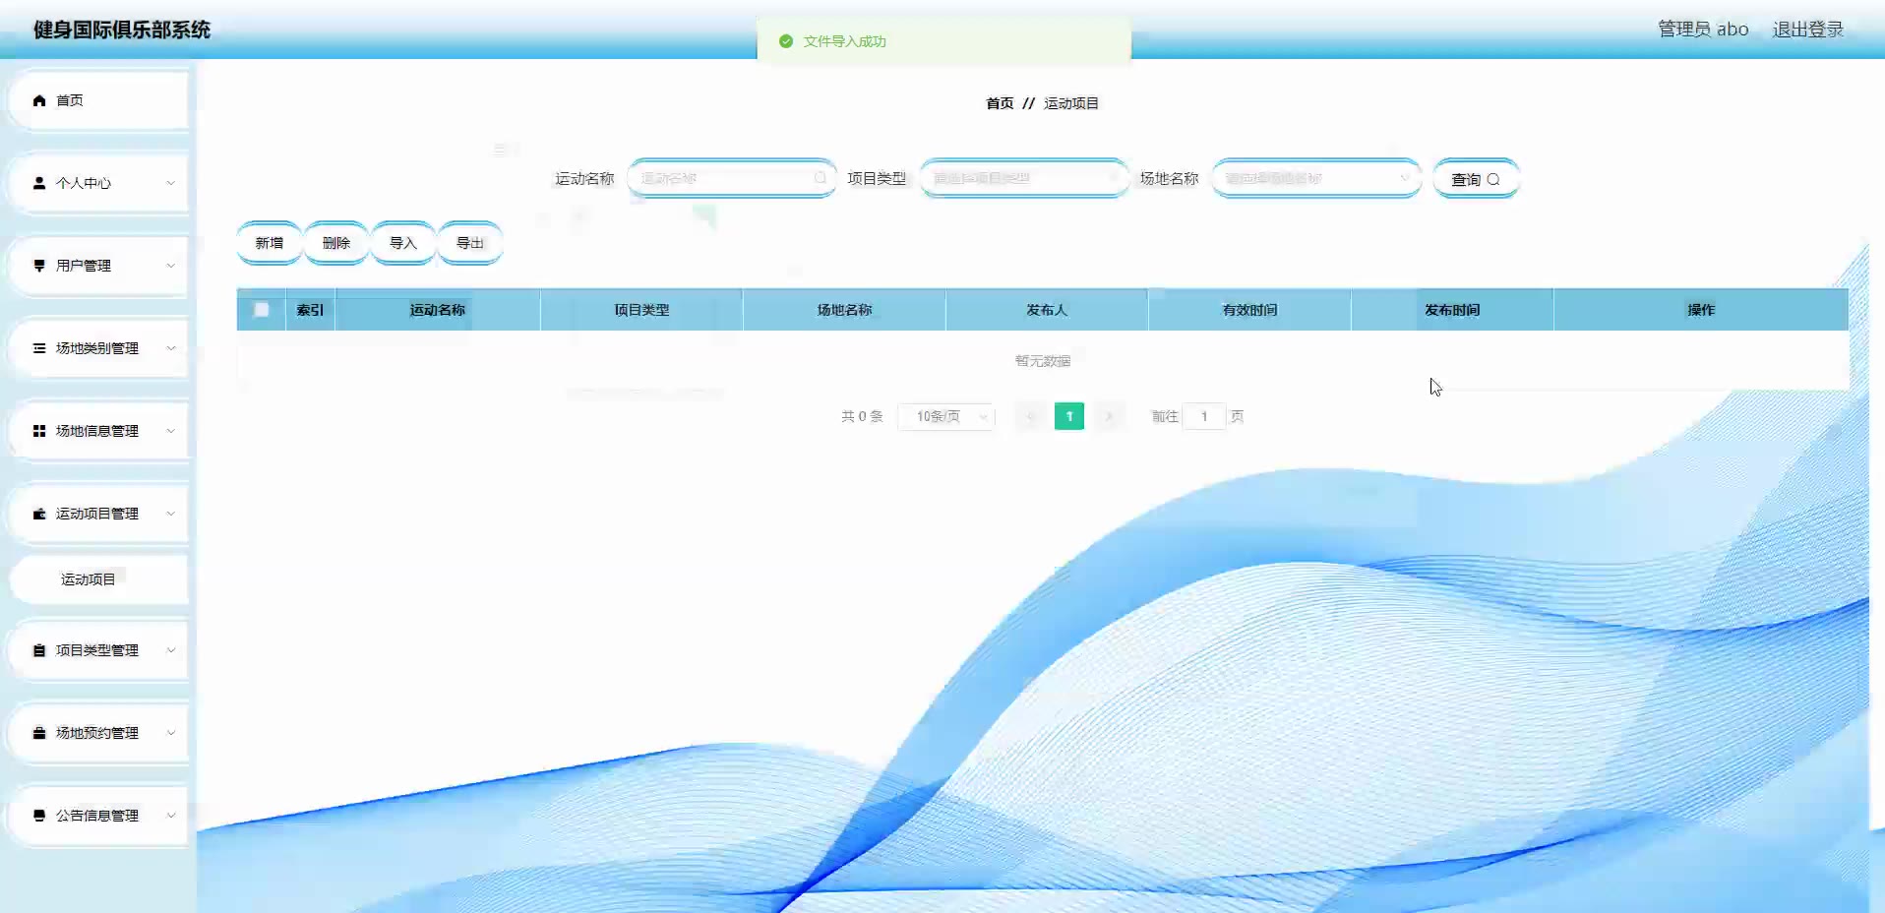
Task: Click 退出登录 to log out
Action: pyautogui.click(x=1808, y=30)
